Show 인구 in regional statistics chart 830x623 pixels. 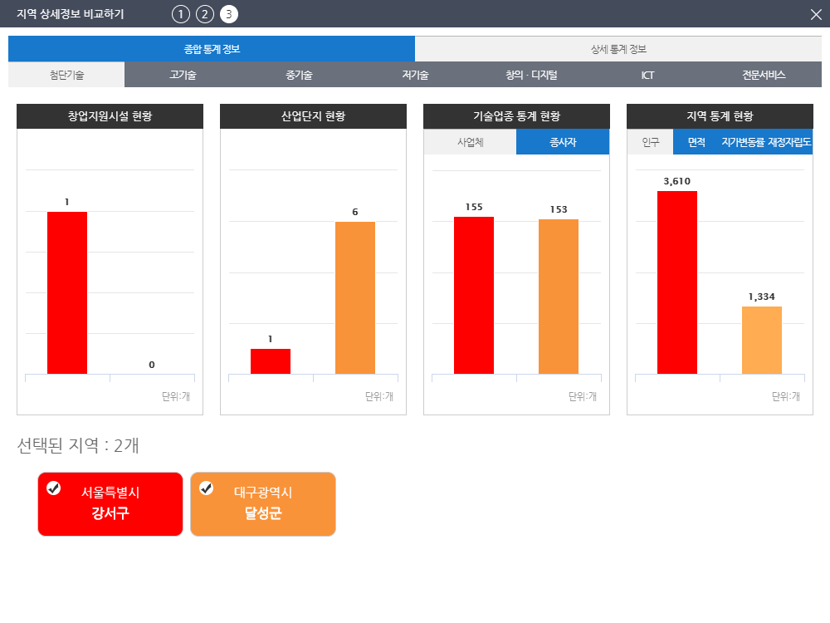point(650,142)
